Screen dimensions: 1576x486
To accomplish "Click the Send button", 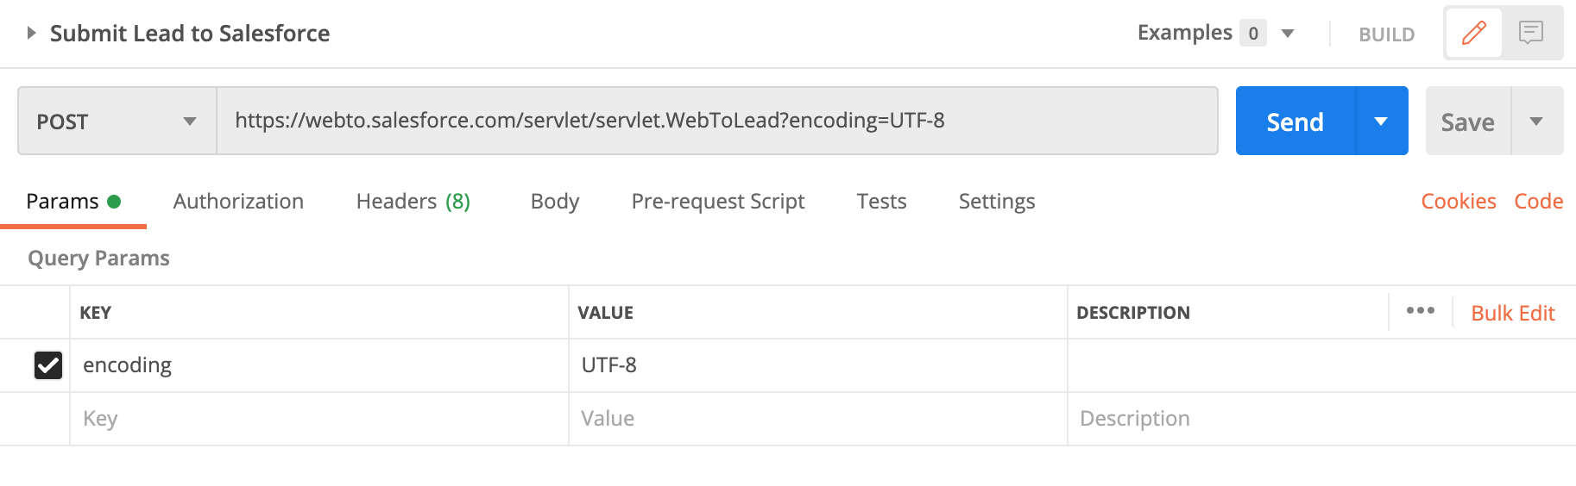I will coord(1295,121).
